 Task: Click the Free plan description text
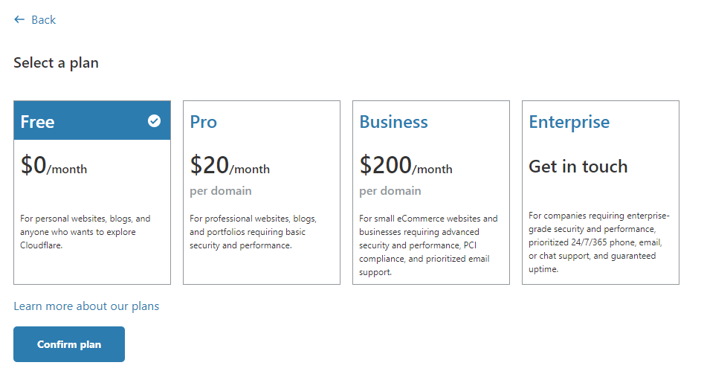coord(85,232)
